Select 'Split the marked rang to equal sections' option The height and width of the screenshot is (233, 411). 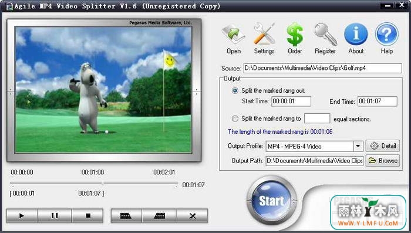235,119
